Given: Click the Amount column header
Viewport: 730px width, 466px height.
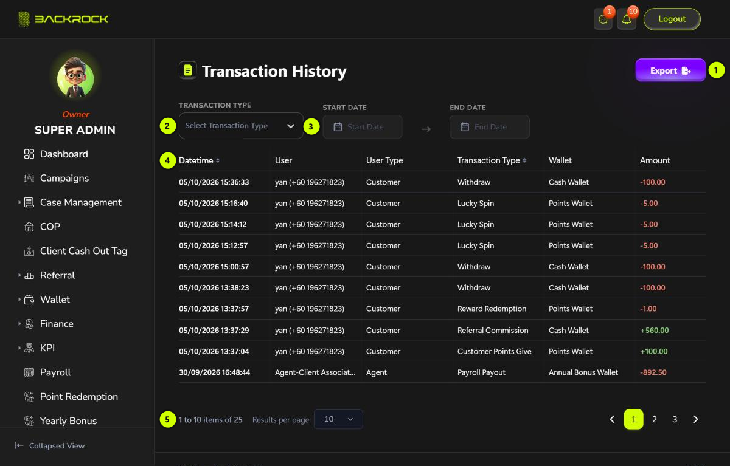Looking at the screenshot, I should click(x=655, y=160).
